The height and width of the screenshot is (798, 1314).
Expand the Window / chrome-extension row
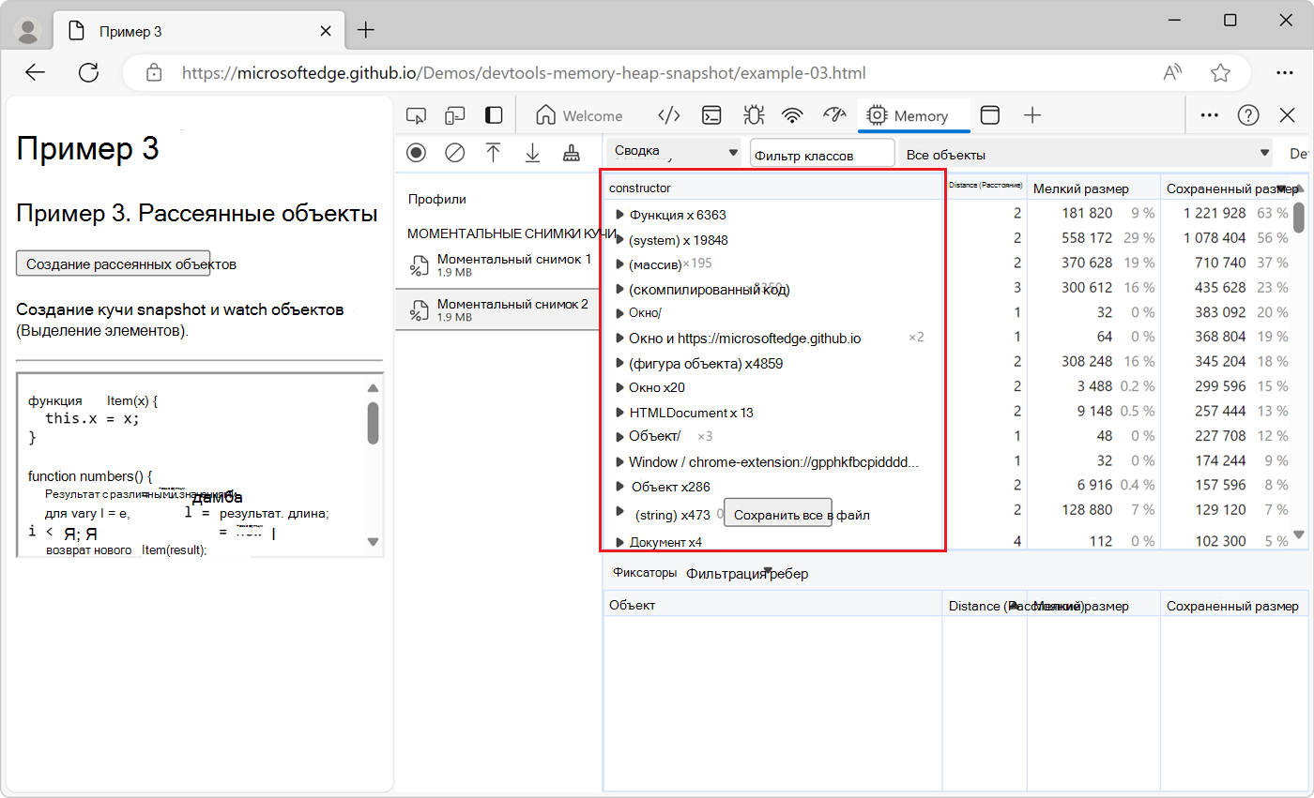coord(619,461)
